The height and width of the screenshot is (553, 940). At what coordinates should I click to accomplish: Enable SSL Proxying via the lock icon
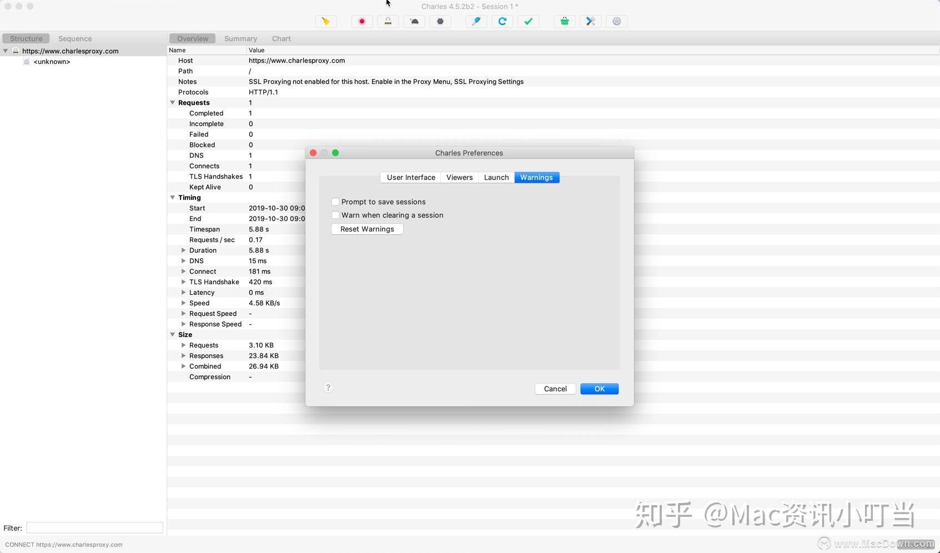coord(388,21)
